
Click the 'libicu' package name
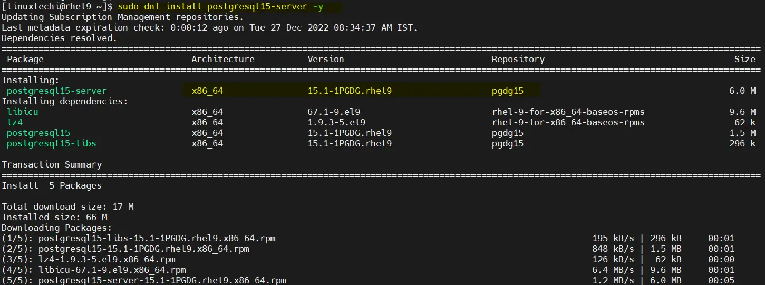(23, 112)
